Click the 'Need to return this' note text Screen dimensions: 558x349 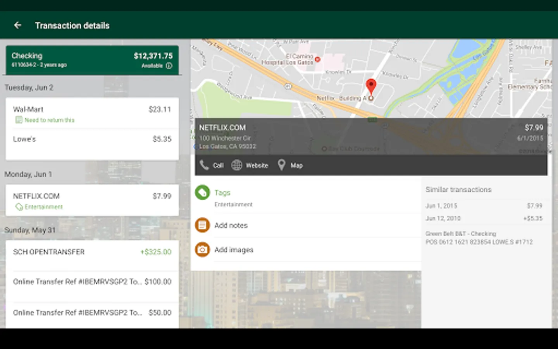tap(50, 120)
